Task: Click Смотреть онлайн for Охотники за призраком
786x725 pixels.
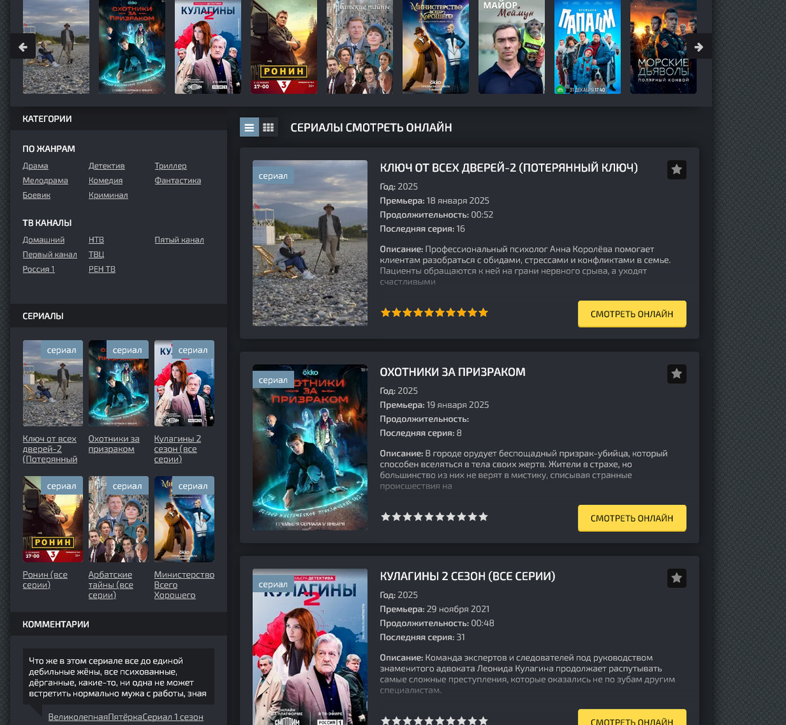Action: [632, 518]
